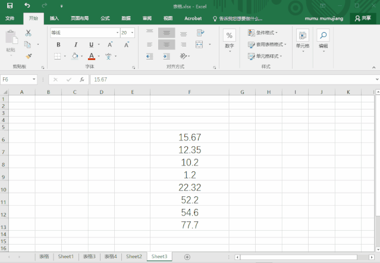Open the font size dropdown
This screenshot has height=263, width=380.
[133, 33]
